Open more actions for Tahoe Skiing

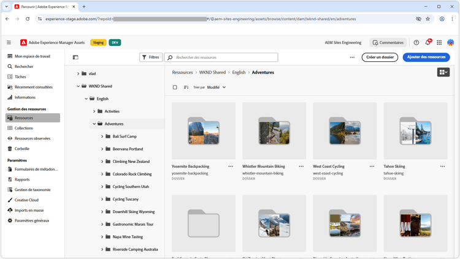pos(442,167)
